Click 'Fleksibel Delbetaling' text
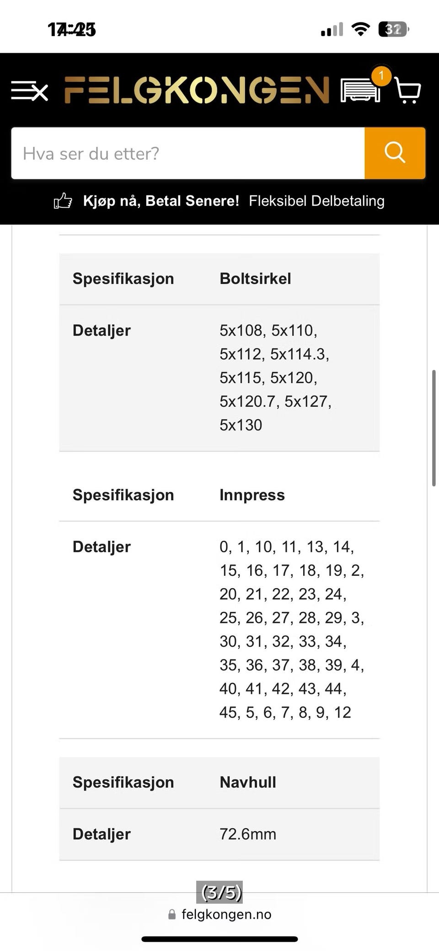The width and height of the screenshot is (439, 951). [316, 201]
